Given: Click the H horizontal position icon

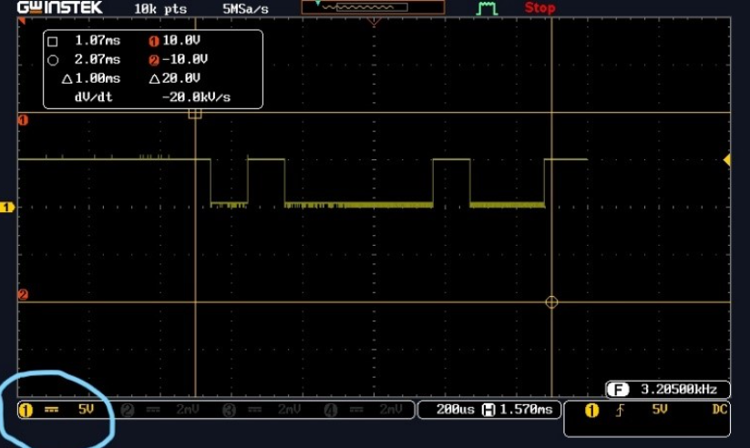Looking at the screenshot, I should [488, 410].
